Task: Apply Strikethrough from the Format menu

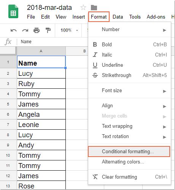Action: coord(130,75)
